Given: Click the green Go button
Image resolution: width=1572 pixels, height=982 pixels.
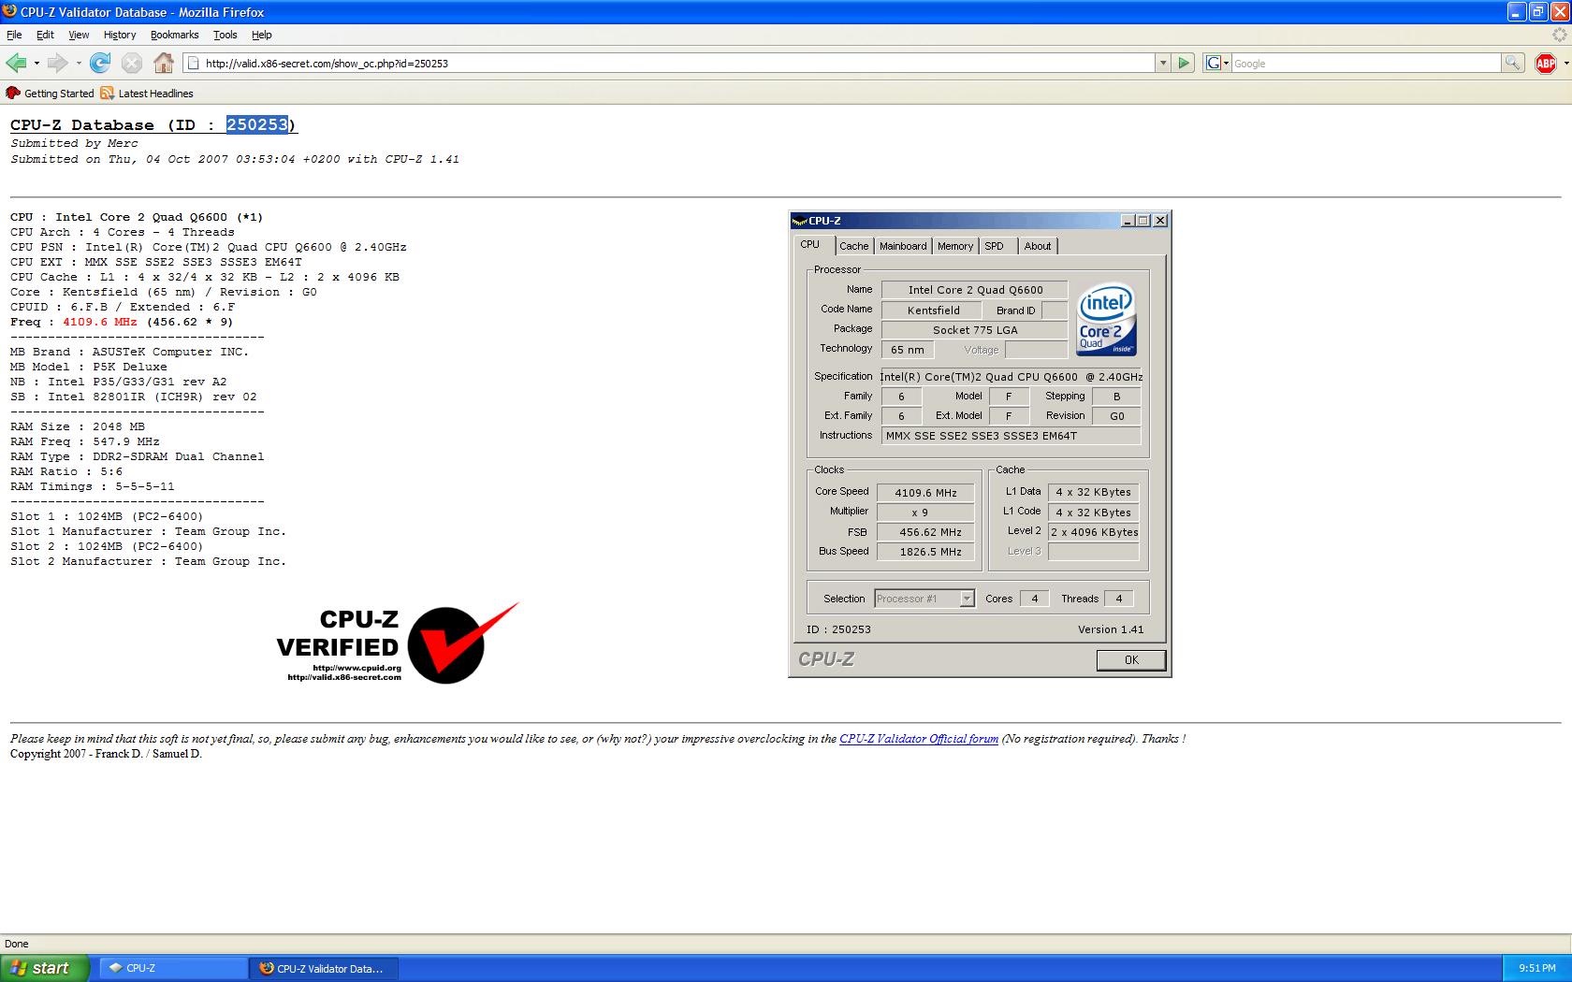Looking at the screenshot, I should tap(1184, 63).
